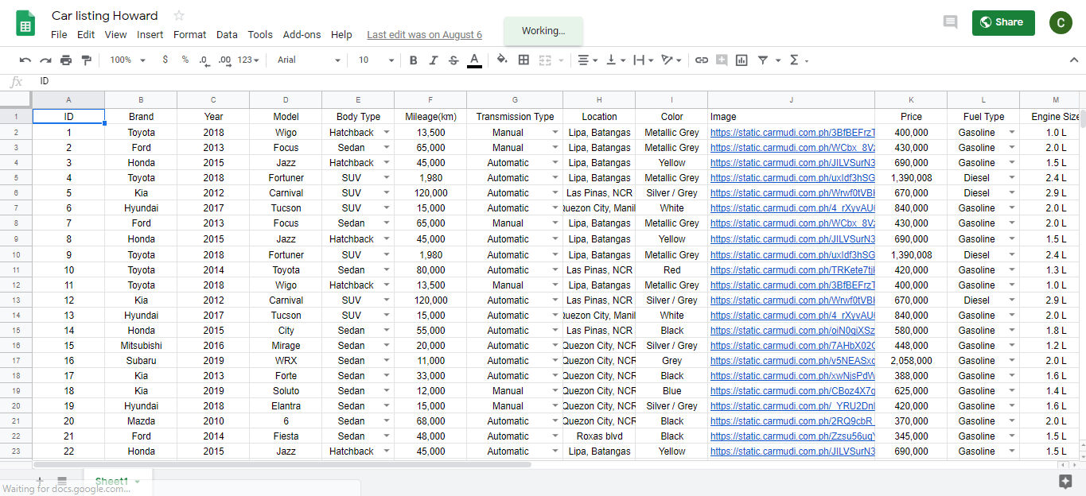Click the Print icon
The image size is (1086, 496).
tap(66, 60)
